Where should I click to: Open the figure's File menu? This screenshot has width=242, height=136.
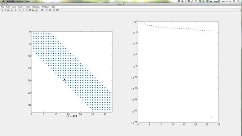pyautogui.click(x=3, y=7)
